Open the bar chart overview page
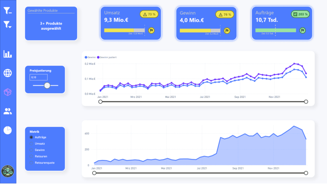Screen dimensions: 327x186 point(8,54)
